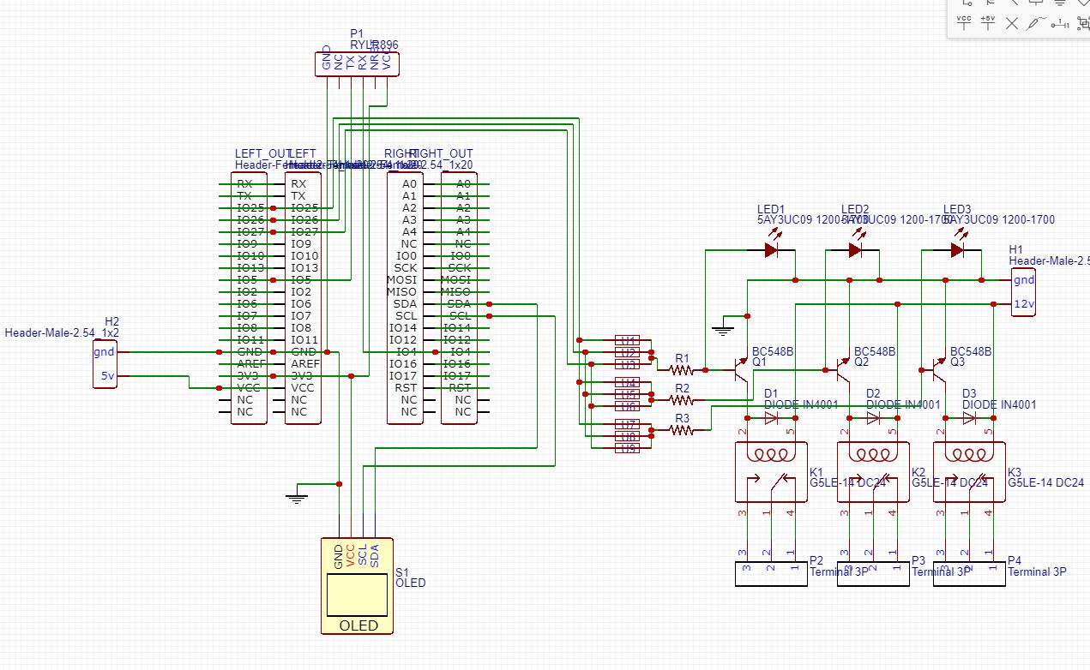The image size is (1090, 670).
Task: Select terminal block P2
Action: coord(771,574)
